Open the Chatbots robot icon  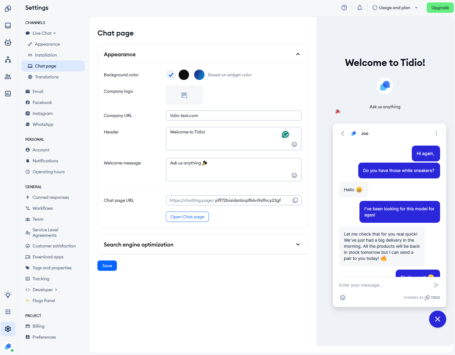pos(8,43)
